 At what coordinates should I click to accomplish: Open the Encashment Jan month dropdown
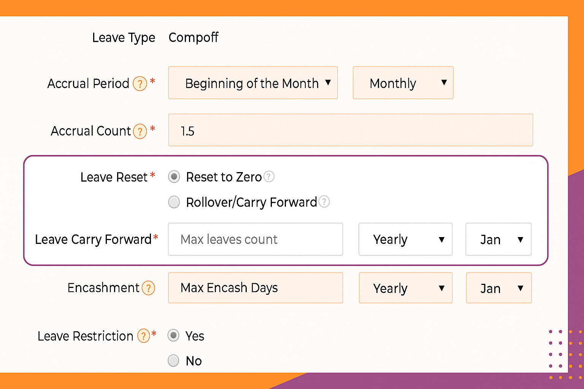[x=499, y=288]
